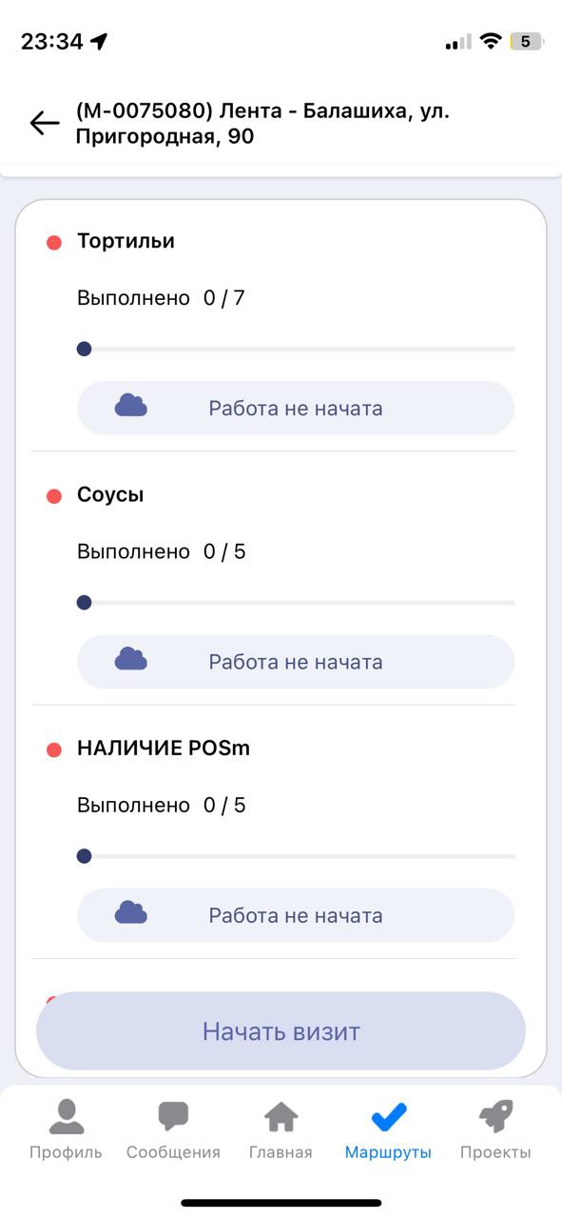This screenshot has height=1219, width=562.
Task: Switch to the Сообщения tab label
Action: tap(173, 1152)
